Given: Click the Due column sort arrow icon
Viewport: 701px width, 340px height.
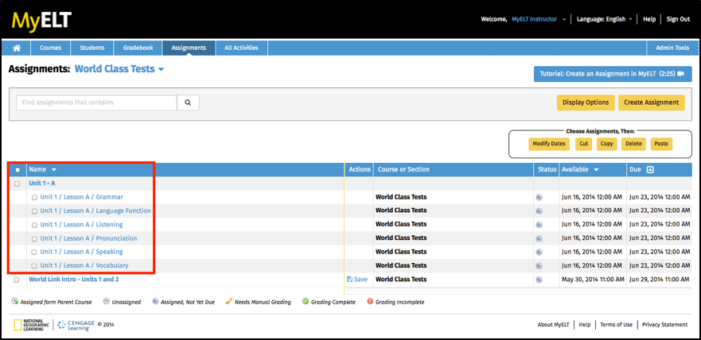Looking at the screenshot, I should [x=650, y=170].
